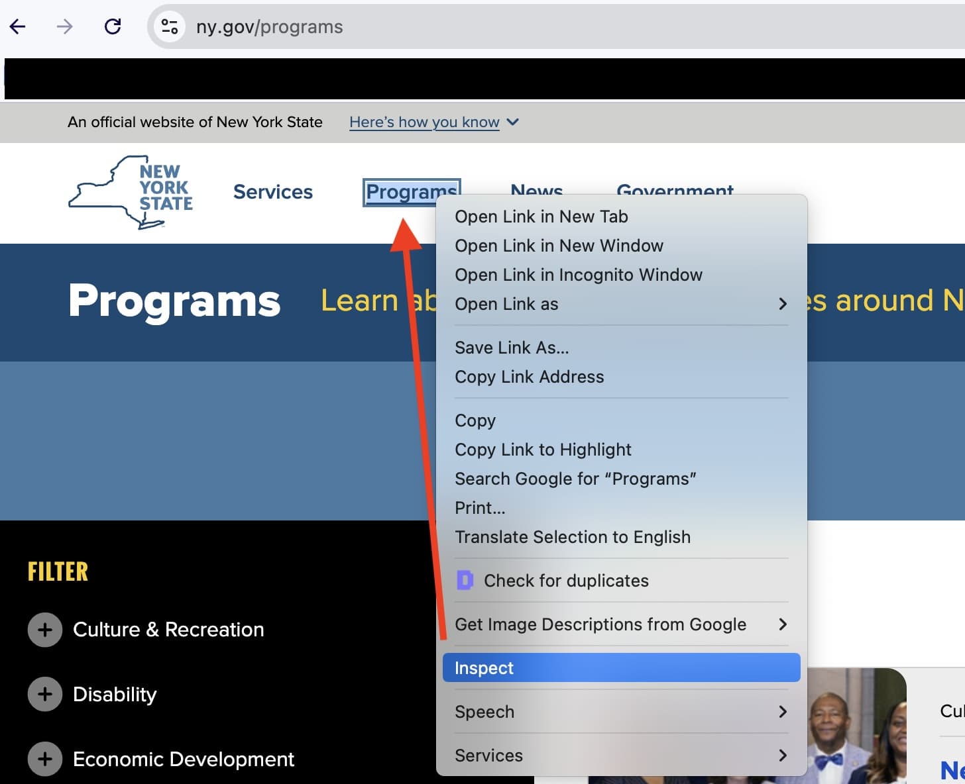Expand the Culture & Recreation filter plus icon

(x=45, y=629)
